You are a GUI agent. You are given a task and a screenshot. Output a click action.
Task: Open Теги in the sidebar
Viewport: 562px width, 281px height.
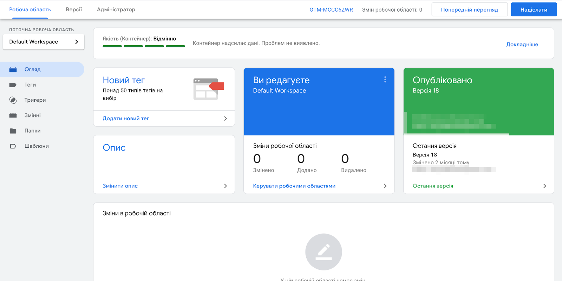[x=42, y=85]
